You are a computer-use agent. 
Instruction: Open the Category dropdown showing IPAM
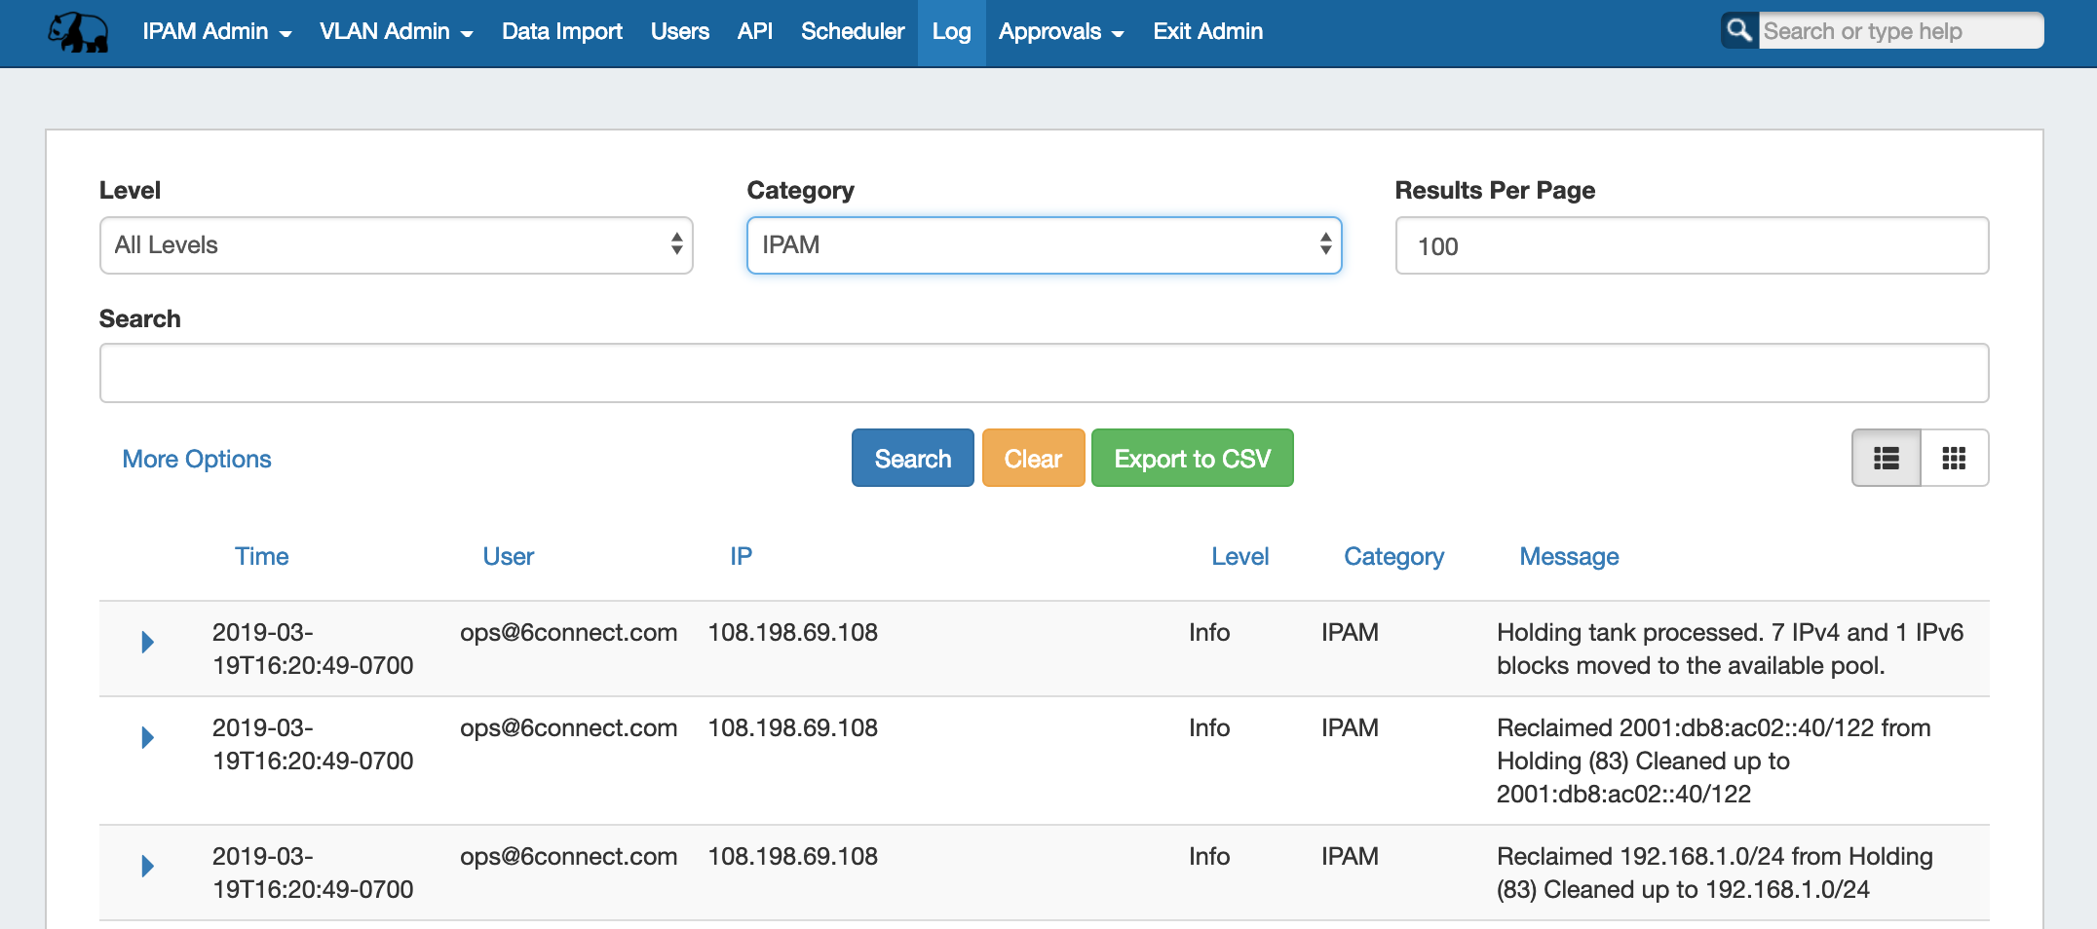[1044, 245]
